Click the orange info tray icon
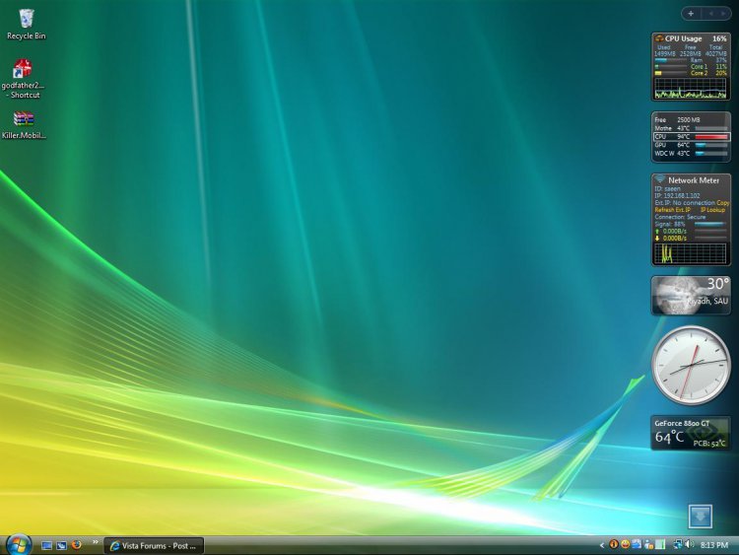Image resolution: width=739 pixels, height=555 pixels. pyautogui.click(x=614, y=544)
